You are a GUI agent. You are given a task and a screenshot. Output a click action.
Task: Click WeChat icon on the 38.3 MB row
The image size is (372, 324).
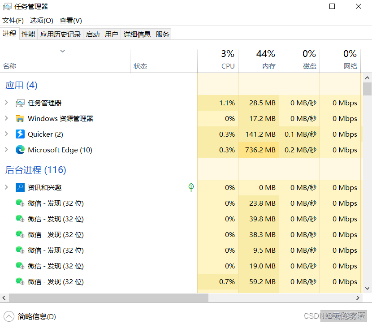[20, 234]
